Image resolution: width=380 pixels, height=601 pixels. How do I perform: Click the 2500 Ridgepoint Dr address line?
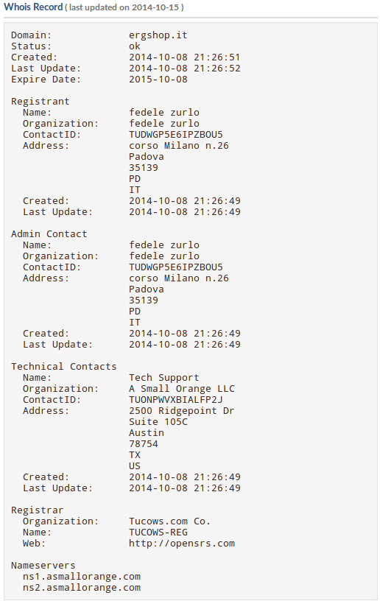click(182, 411)
